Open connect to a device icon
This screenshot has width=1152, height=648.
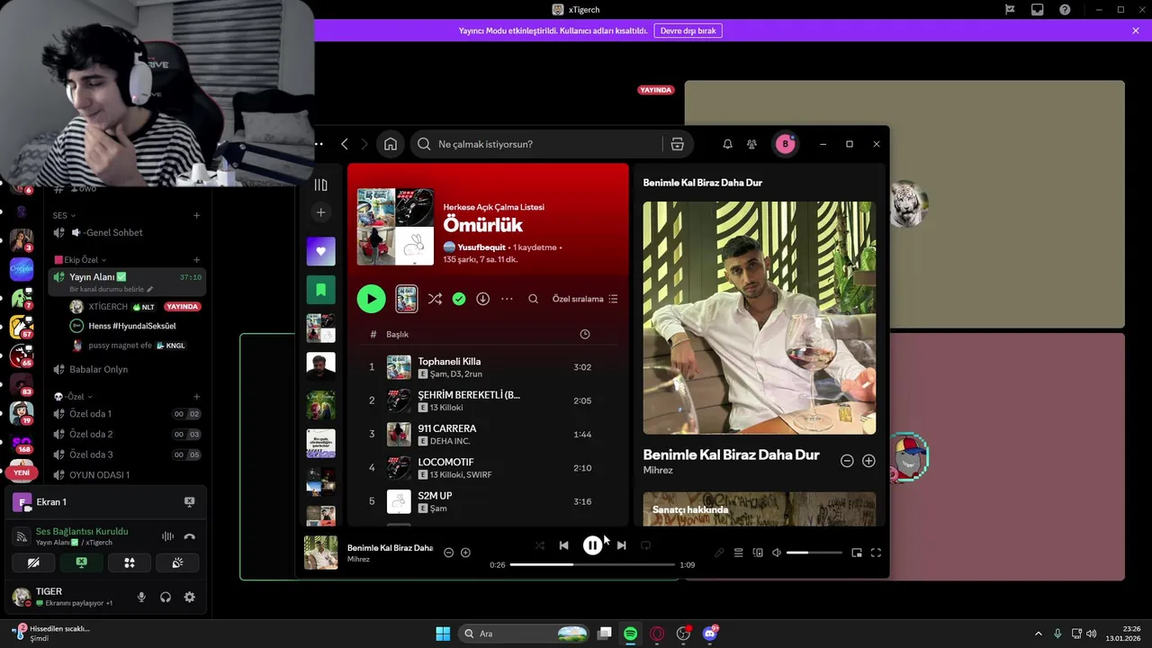tap(758, 553)
